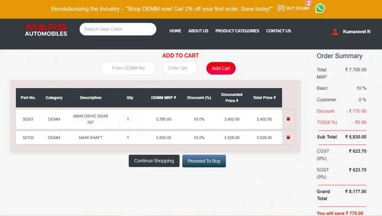Click the Discount (%) column header
Viewport: 382px width, 216px height.
point(199,98)
